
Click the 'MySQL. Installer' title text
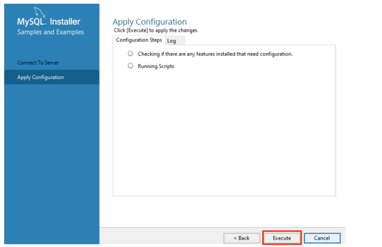49,22
